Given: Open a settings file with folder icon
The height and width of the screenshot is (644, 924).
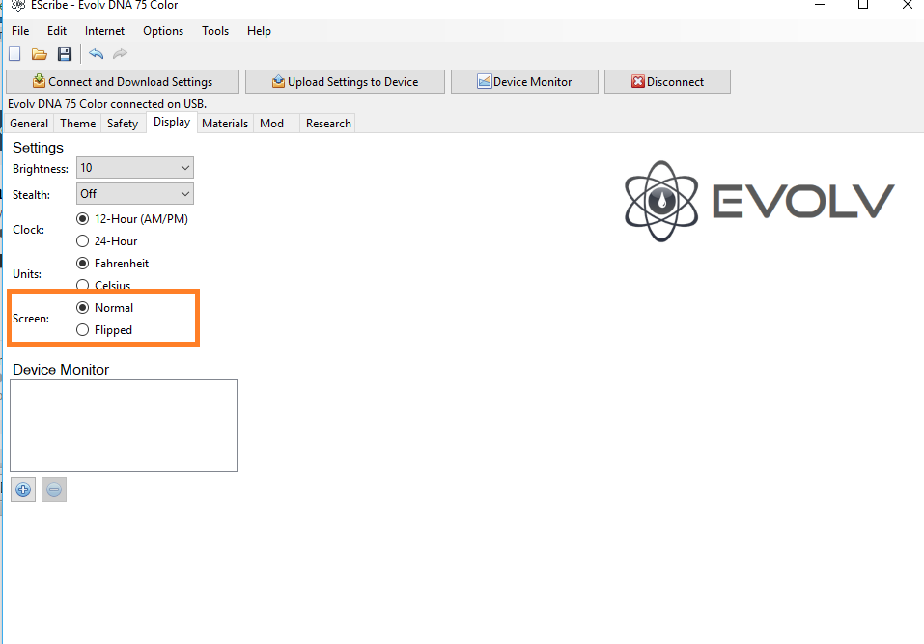Looking at the screenshot, I should [x=40, y=54].
